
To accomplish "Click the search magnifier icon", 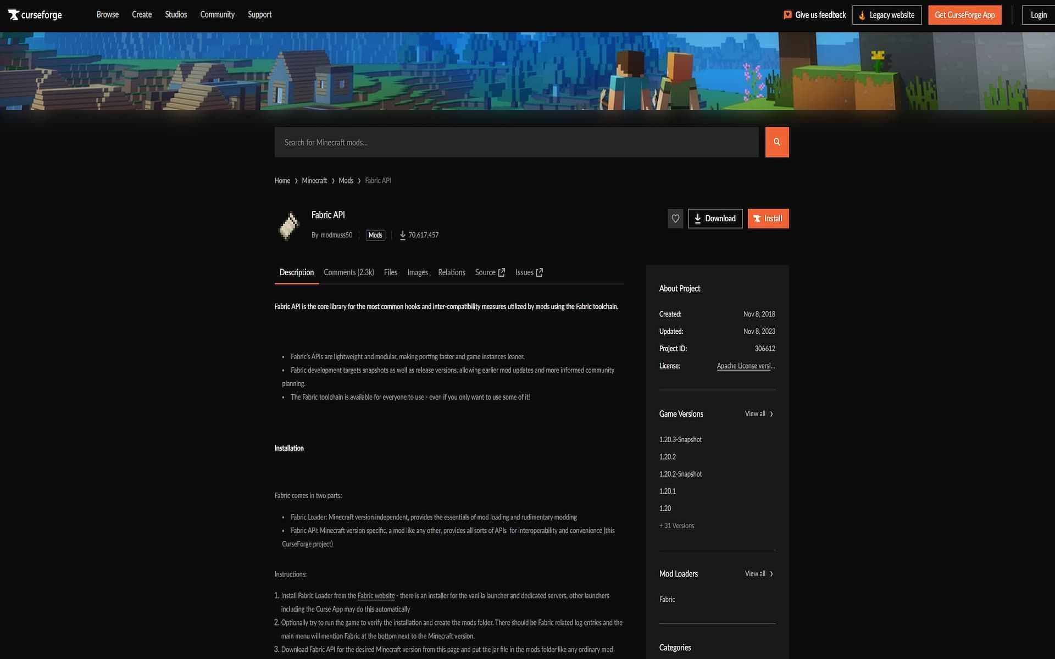I will 776,141.
